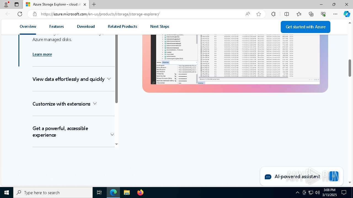
Task: Go back to the previous page
Action: click(8, 14)
